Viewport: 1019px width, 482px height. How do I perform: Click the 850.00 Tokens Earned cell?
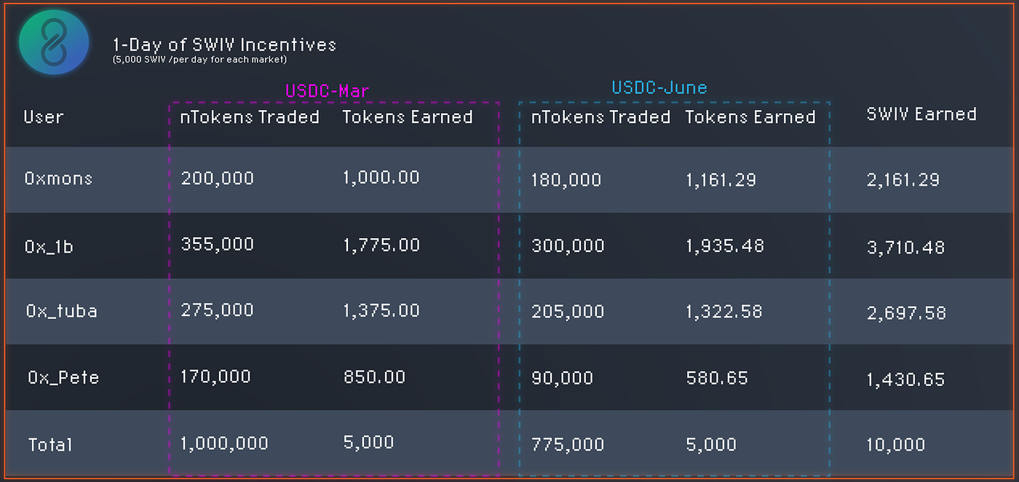tap(374, 377)
